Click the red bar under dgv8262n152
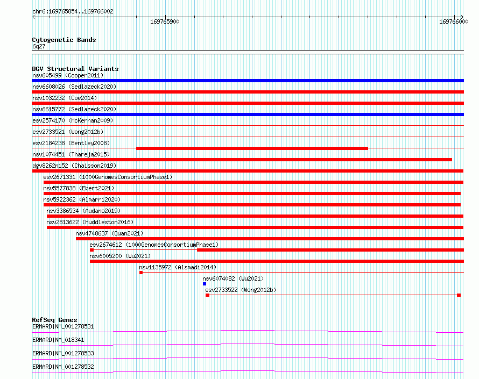The image size is (479, 379). [x=248, y=171]
